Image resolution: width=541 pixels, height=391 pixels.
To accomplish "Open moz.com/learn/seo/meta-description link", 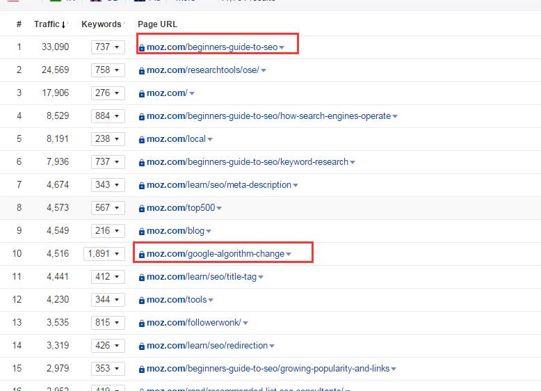I will (x=219, y=184).
